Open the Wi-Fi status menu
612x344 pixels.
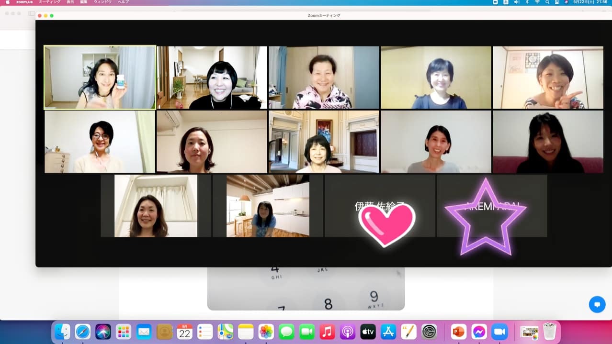coord(537,2)
